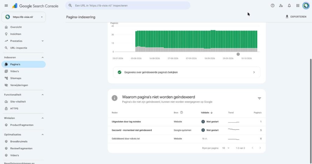
Task: Open Inzichten in sidebar
Action: click(16, 34)
